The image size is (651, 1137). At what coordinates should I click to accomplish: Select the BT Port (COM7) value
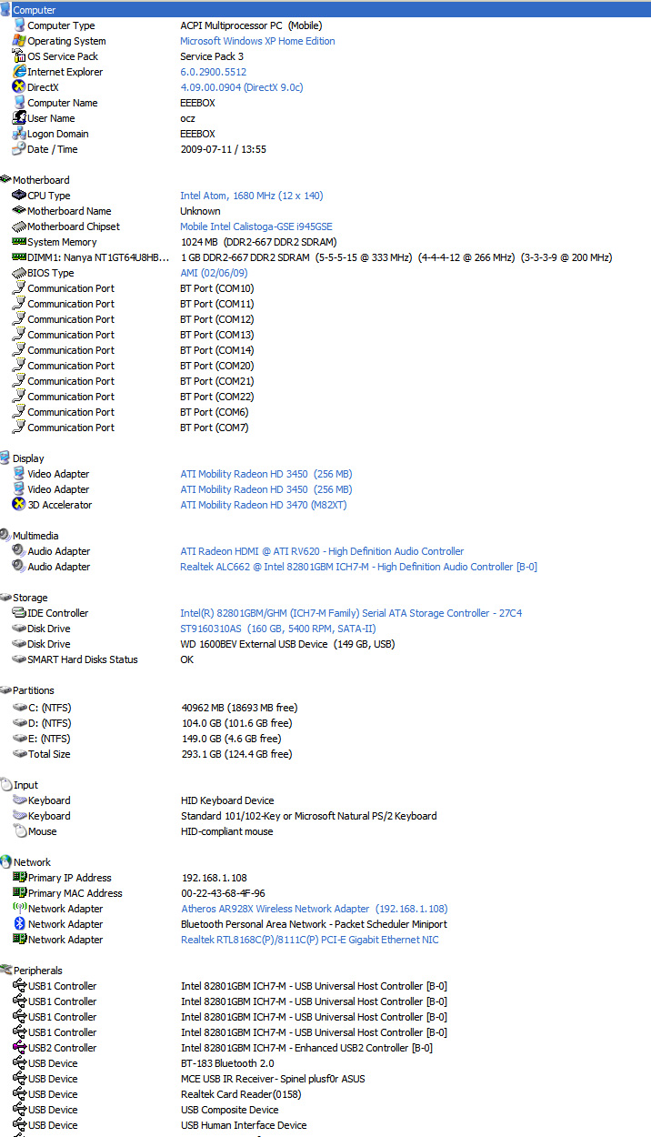click(215, 428)
